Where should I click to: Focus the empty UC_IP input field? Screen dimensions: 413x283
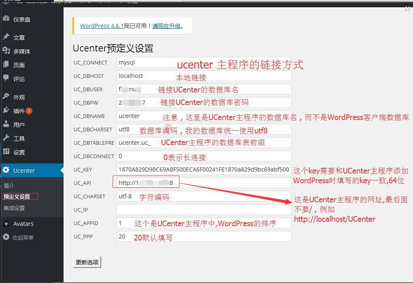click(x=204, y=210)
